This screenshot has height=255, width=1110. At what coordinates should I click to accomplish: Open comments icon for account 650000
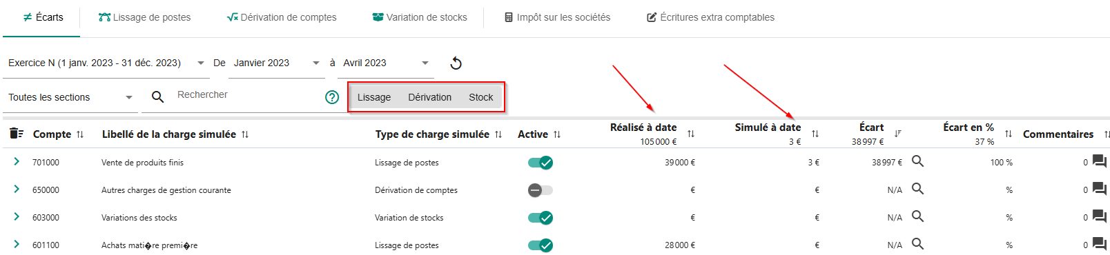[1100, 190]
